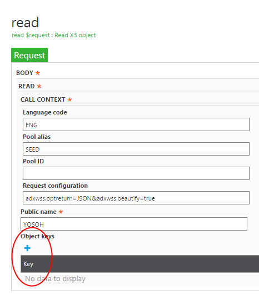
Task: Add a new object key with plus icon
Action: pos(27,248)
